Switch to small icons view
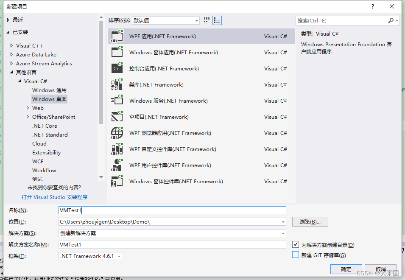405x280 pixels. point(207,20)
